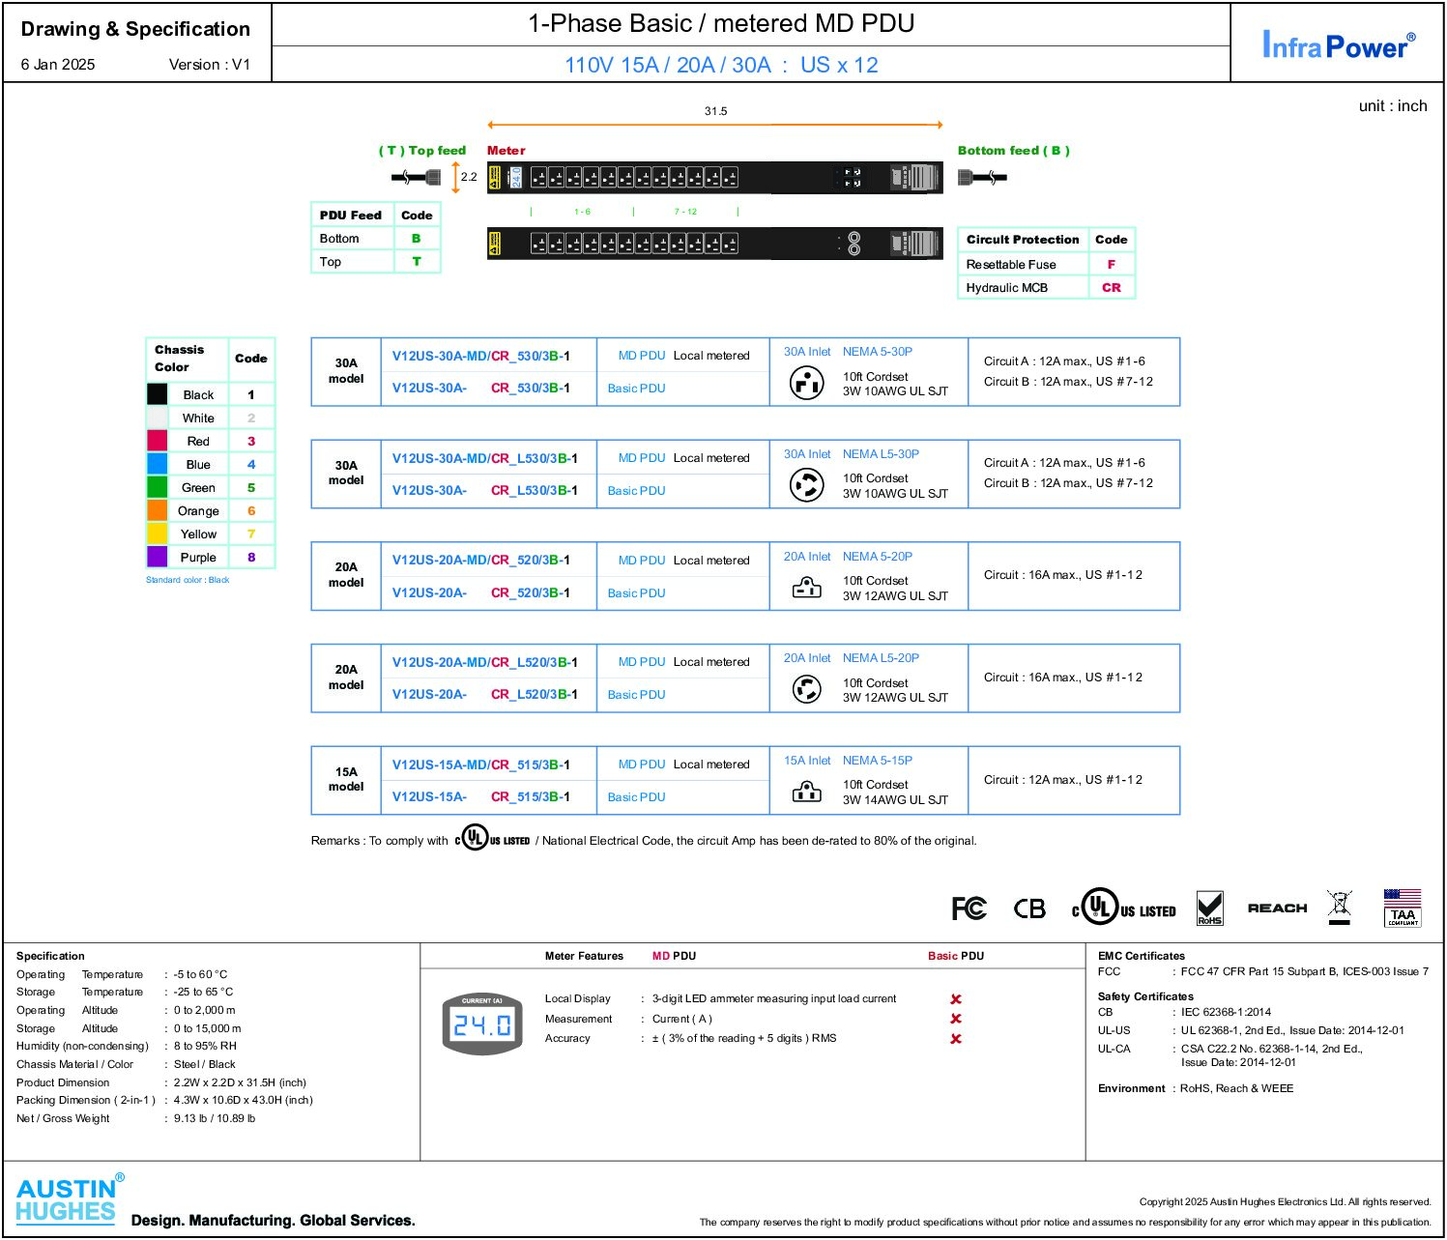Select the Blue chassis color swatch

(x=158, y=464)
